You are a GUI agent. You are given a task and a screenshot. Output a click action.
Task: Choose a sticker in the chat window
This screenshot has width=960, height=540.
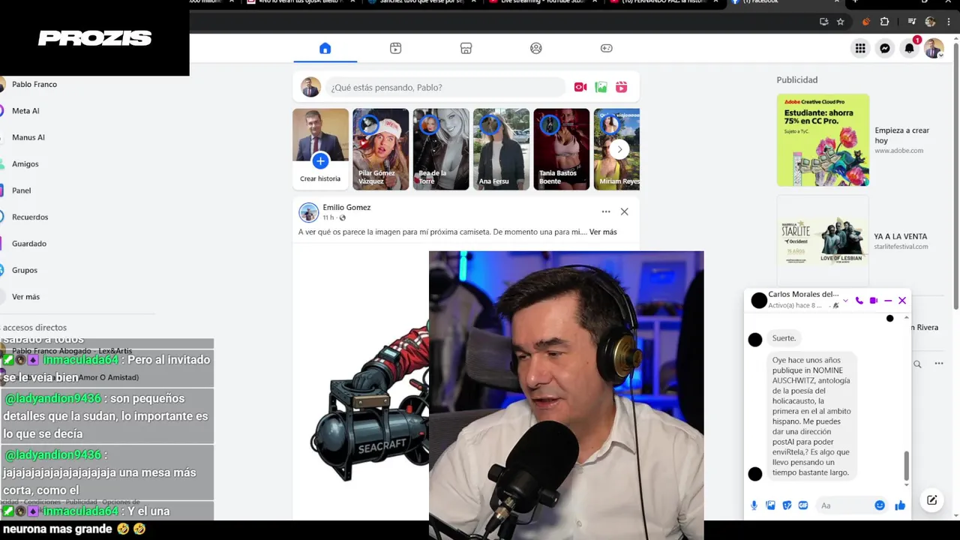tap(787, 505)
